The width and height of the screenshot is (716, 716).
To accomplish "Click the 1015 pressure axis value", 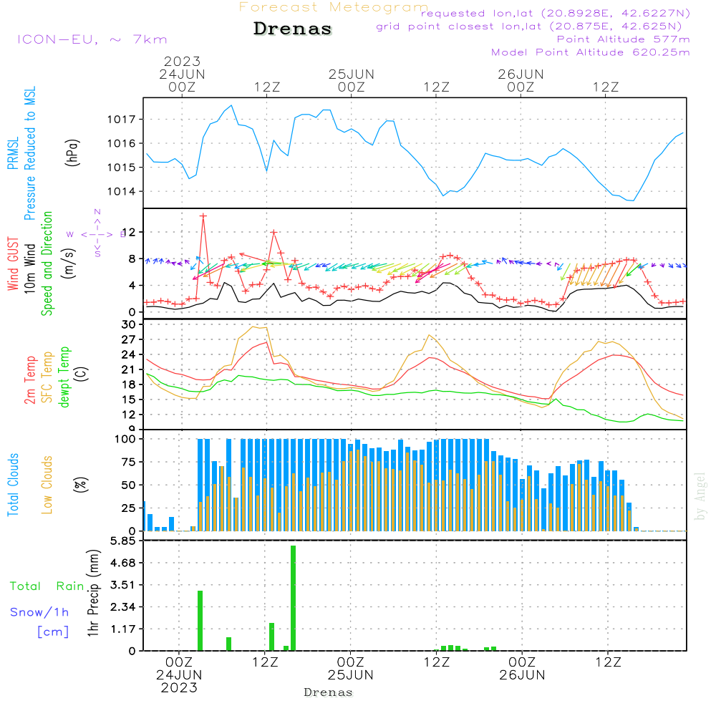I will (122, 168).
